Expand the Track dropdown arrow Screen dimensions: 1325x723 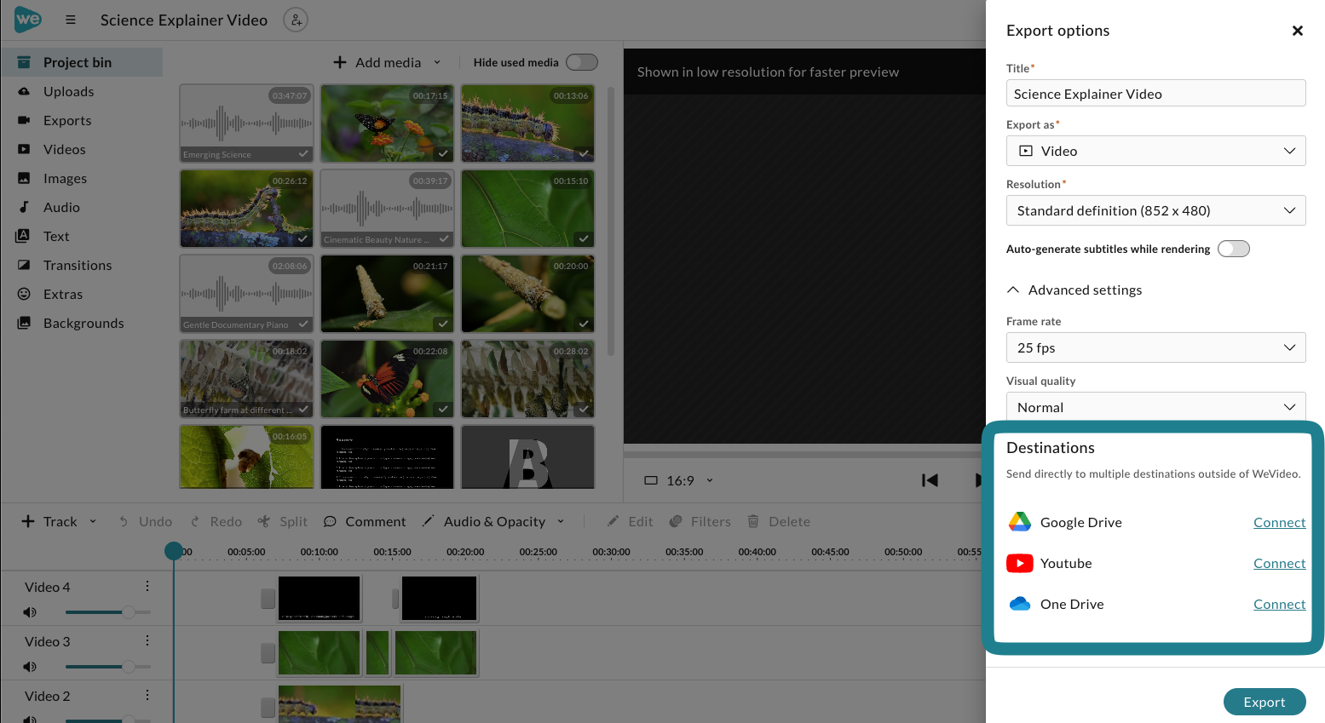pos(93,521)
